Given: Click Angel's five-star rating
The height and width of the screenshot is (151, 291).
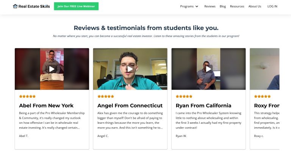Looking at the screenshot, I should pyautogui.click(x=106, y=97).
